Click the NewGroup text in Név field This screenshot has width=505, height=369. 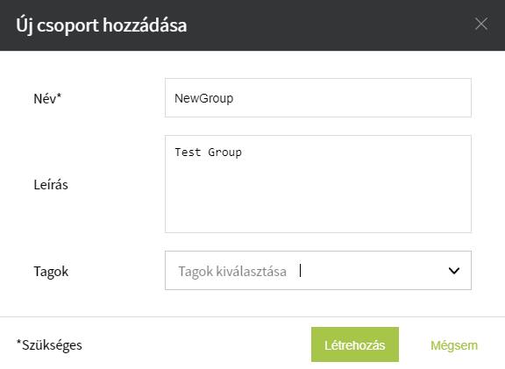[x=203, y=98]
